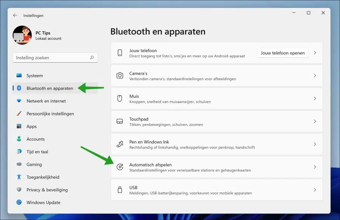Open Privacy & beveiliging settings
This screenshot has height=220, width=340.
55,190
